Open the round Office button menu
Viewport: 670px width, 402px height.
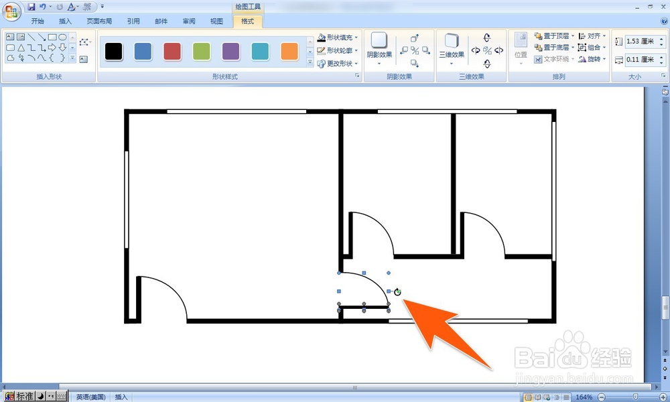[11, 11]
